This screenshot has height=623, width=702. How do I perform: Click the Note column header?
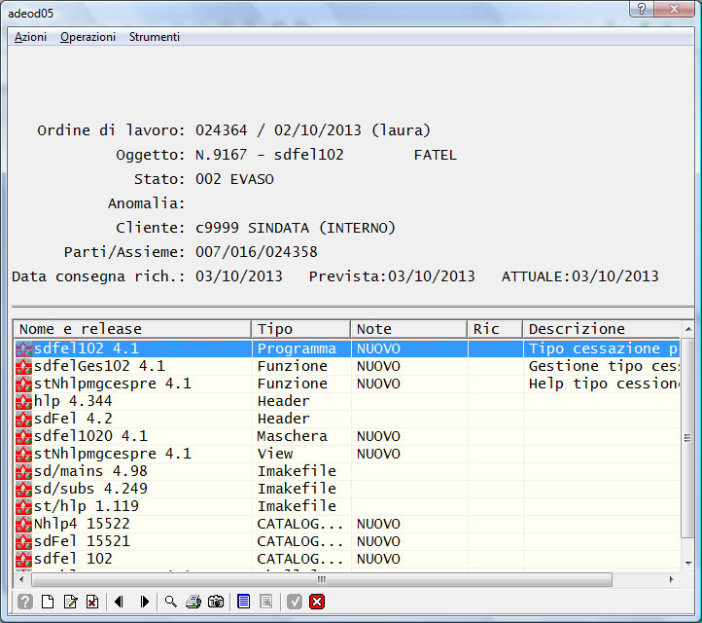408,329
